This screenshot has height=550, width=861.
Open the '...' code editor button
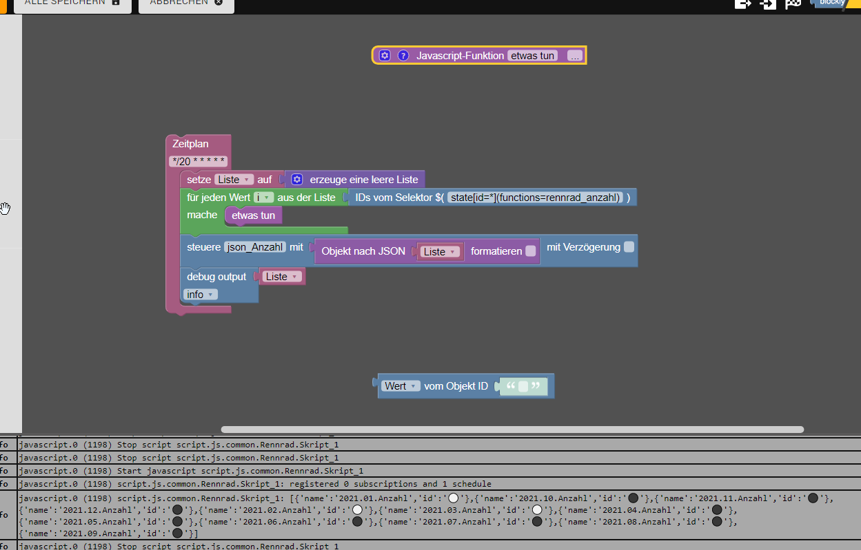click(575, 56)
